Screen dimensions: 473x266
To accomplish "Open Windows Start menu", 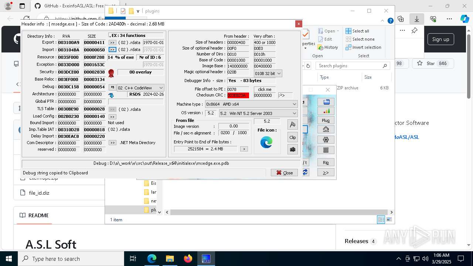I will point(8,259).
